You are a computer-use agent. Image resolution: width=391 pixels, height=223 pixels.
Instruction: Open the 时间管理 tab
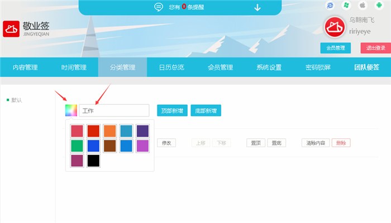(74, 67)
